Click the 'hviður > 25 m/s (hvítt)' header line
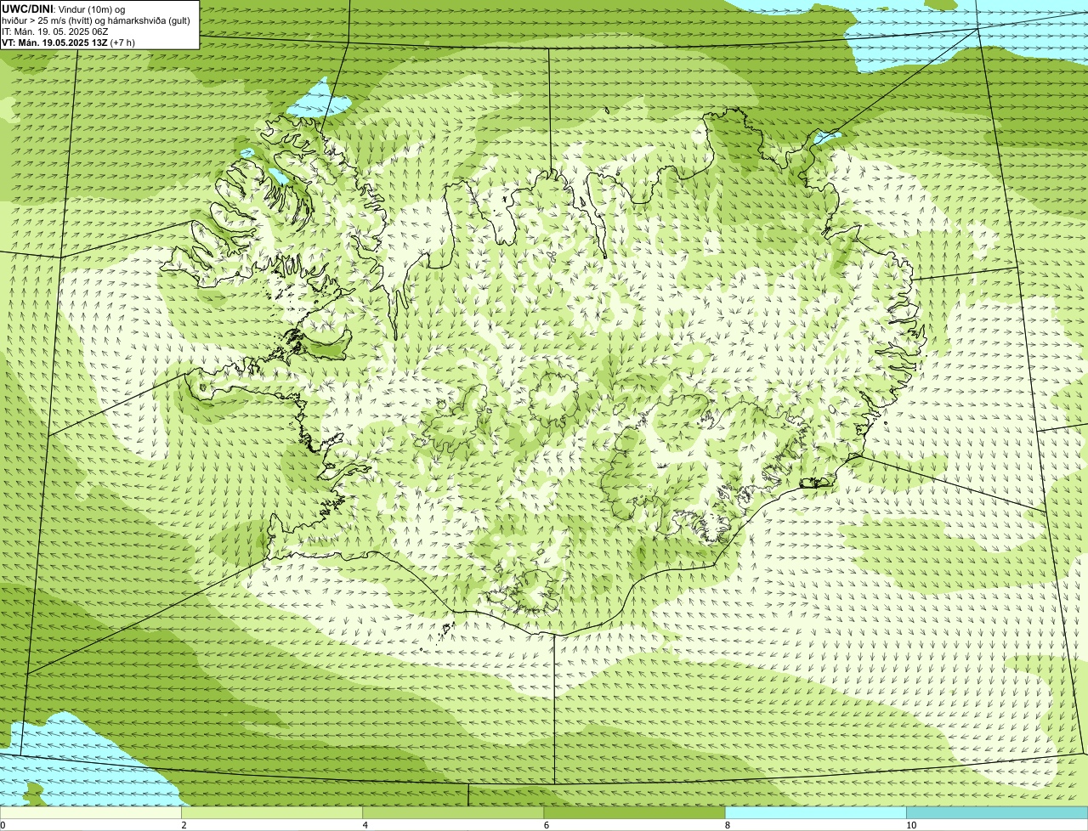 click(x=96, y=20)
